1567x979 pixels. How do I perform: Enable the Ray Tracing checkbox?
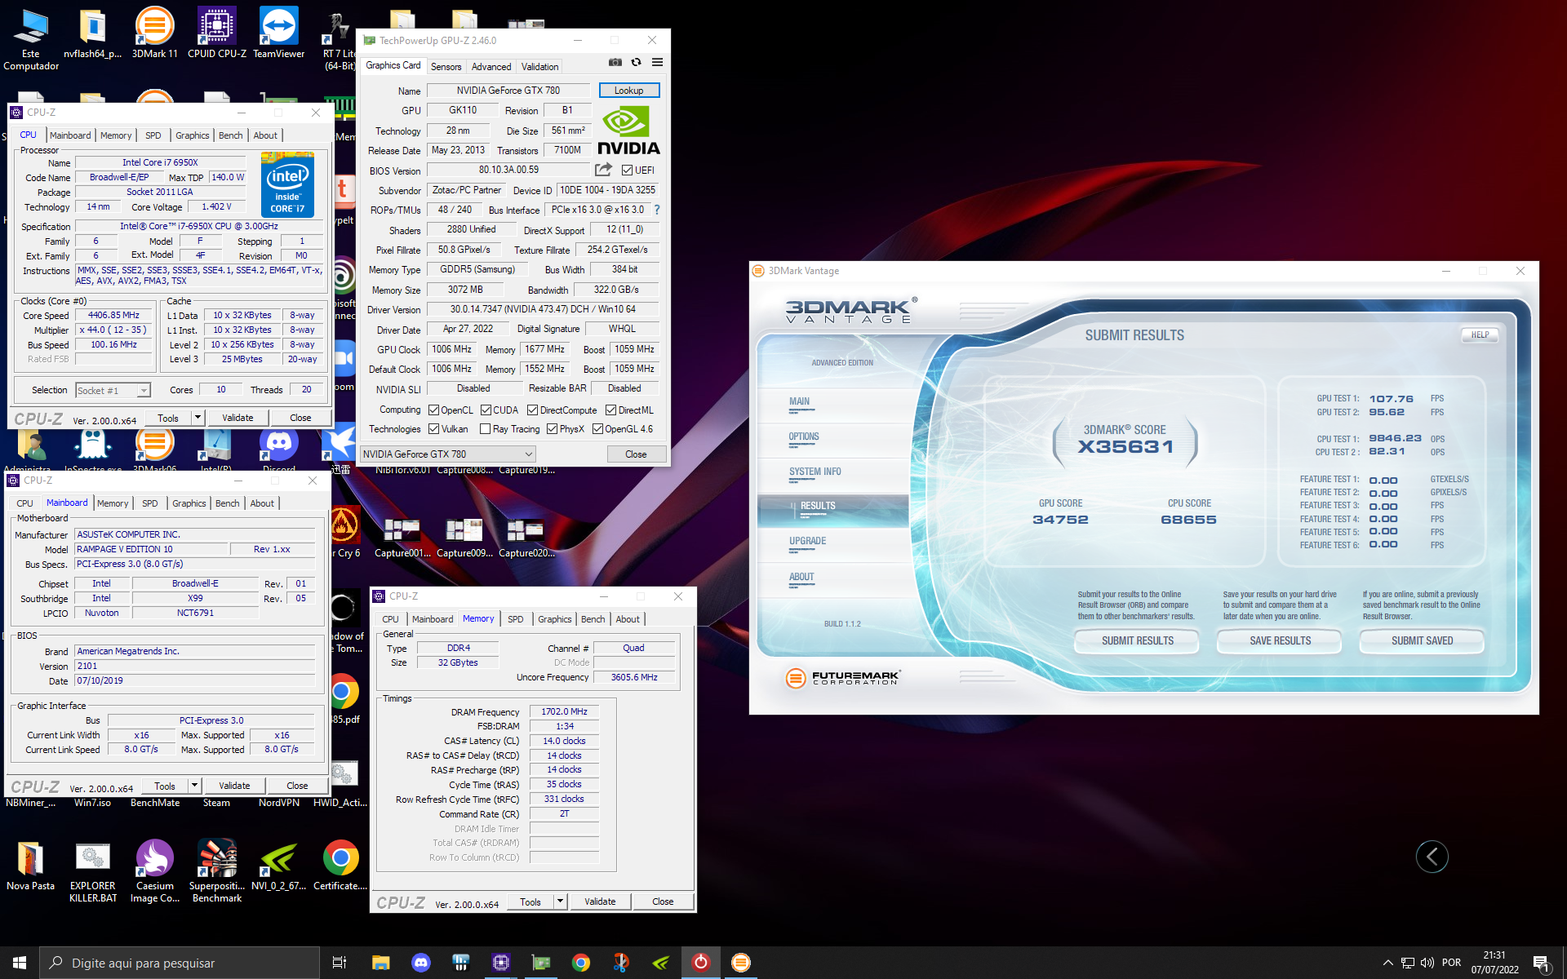coord(486,429)
